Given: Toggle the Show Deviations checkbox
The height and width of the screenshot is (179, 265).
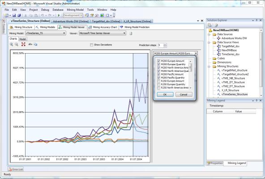Looking at the screenshot, I should click(x=91, y=45).
